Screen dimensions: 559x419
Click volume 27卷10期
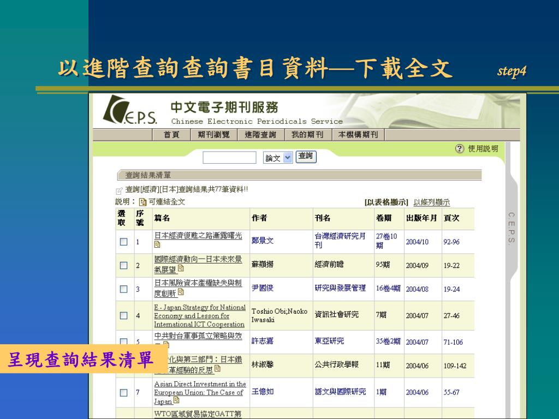pos(386,241)
